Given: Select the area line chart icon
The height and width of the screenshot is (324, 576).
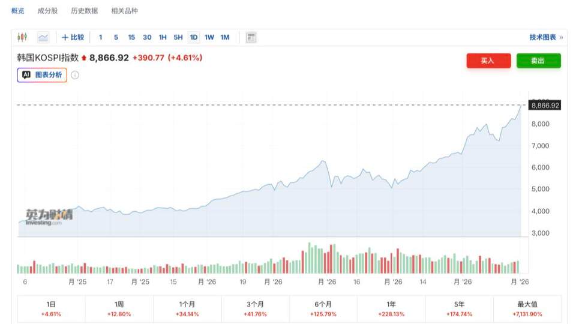Looking at the screenshot, I should (x=43, y=37).
